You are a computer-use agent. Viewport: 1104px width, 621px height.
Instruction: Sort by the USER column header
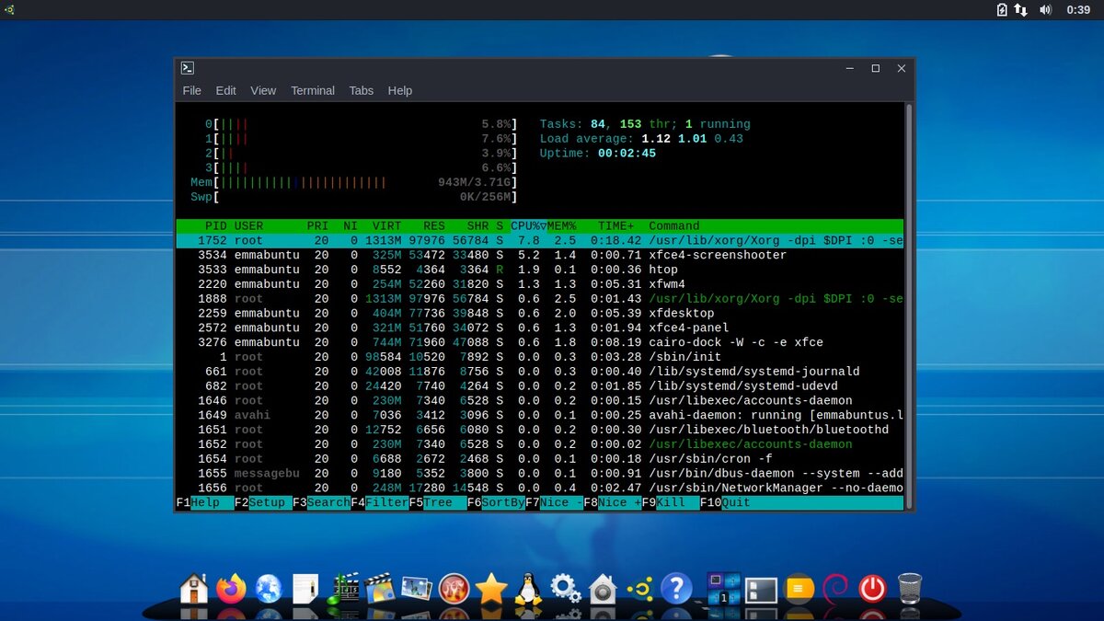[x=248, y=226]
